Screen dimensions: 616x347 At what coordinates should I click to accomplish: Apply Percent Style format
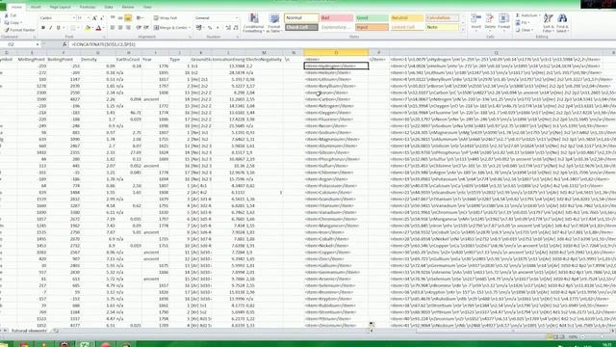tap(210, 28)
